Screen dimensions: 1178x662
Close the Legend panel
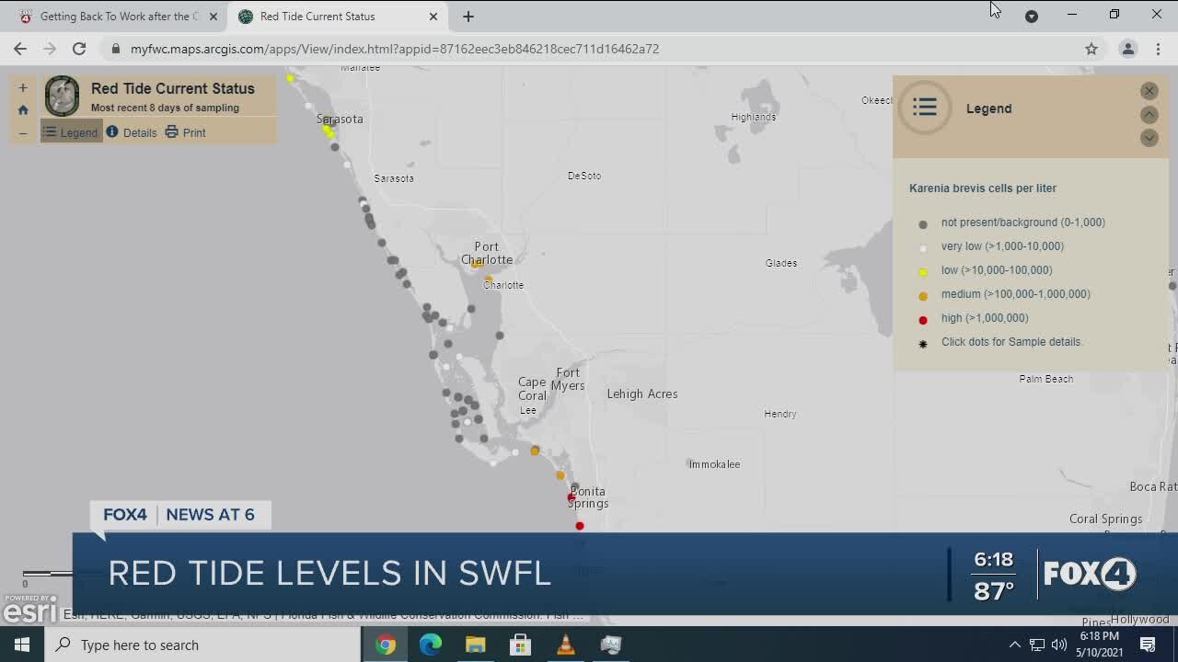pyautogui.click(x=1149, y=90)
